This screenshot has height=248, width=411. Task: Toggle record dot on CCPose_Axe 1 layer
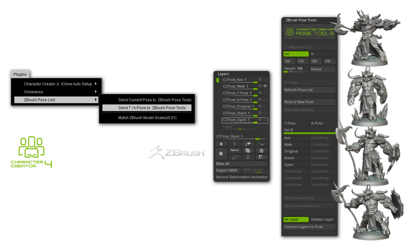260,79
